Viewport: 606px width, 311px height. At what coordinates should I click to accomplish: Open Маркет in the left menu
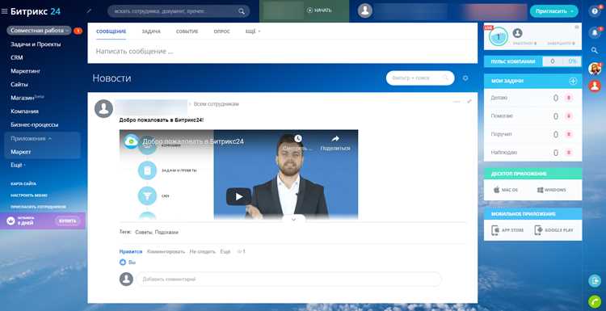click(21, 152)
